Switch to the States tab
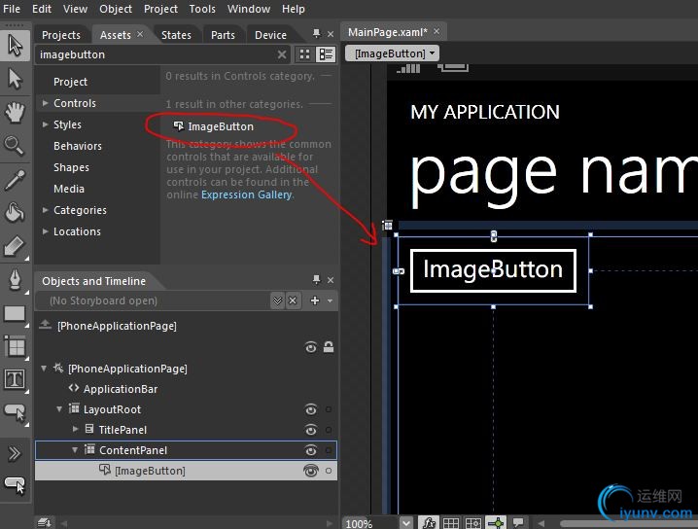 [x=176, y=35]
